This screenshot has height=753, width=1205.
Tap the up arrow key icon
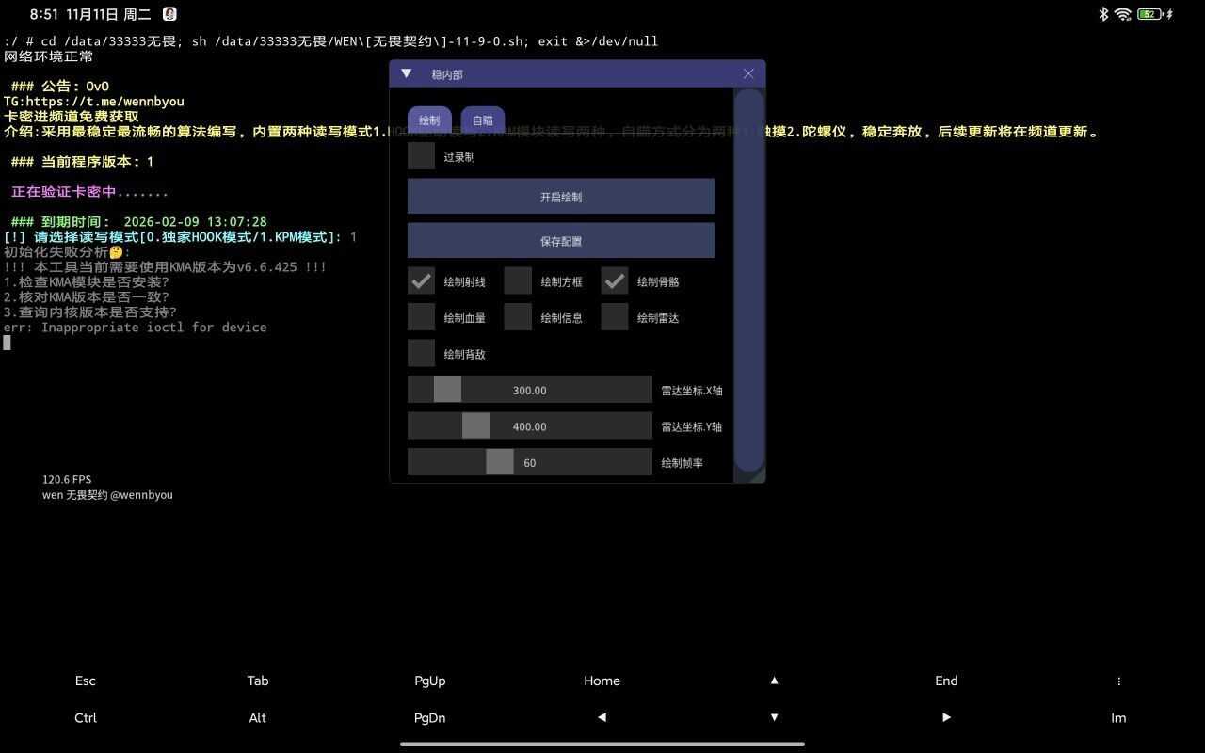tap(774, 681)
